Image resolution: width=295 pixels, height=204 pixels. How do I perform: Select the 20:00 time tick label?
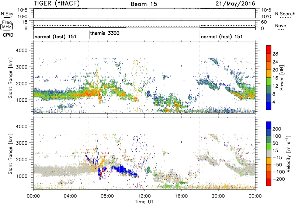218,196
